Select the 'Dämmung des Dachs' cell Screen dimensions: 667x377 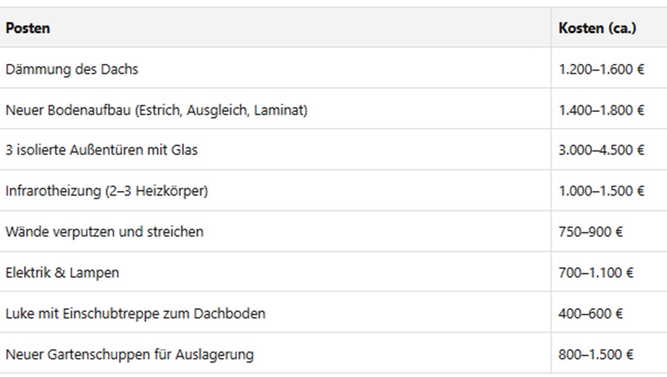(72, 69)
